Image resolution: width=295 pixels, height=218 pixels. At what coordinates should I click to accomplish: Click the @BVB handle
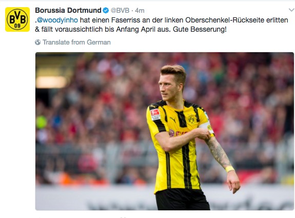(x=120, y=11)
